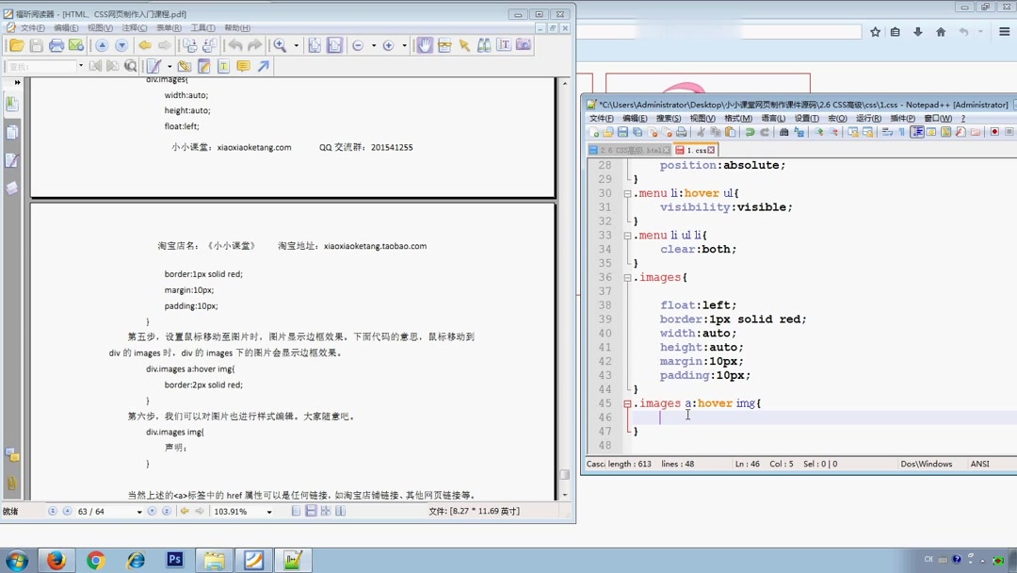The width and height of the screenshot is (1017, 573).
Task: Start macro recording in Notepad++ toolbar
Action: tap(993, 132)
